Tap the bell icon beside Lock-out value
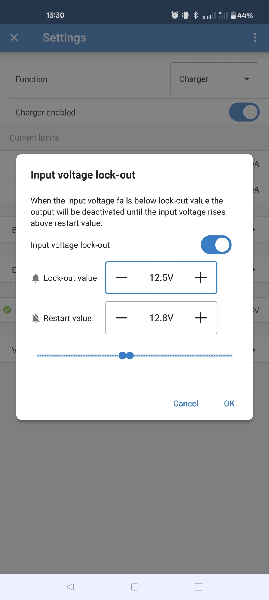The height and width of the screenshot is (600, 269). pyautogui.click(x=36, y=278)
